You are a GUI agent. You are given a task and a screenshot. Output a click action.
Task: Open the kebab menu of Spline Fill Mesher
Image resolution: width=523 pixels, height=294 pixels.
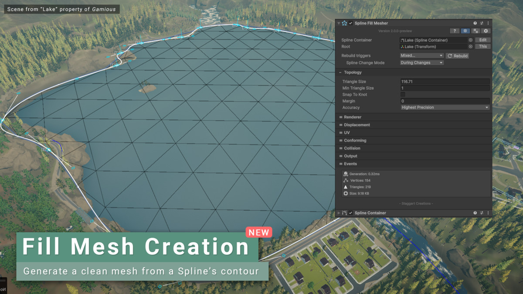coord(487,23)
